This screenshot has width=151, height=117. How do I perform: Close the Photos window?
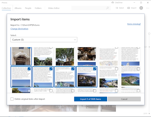point(148,3)
